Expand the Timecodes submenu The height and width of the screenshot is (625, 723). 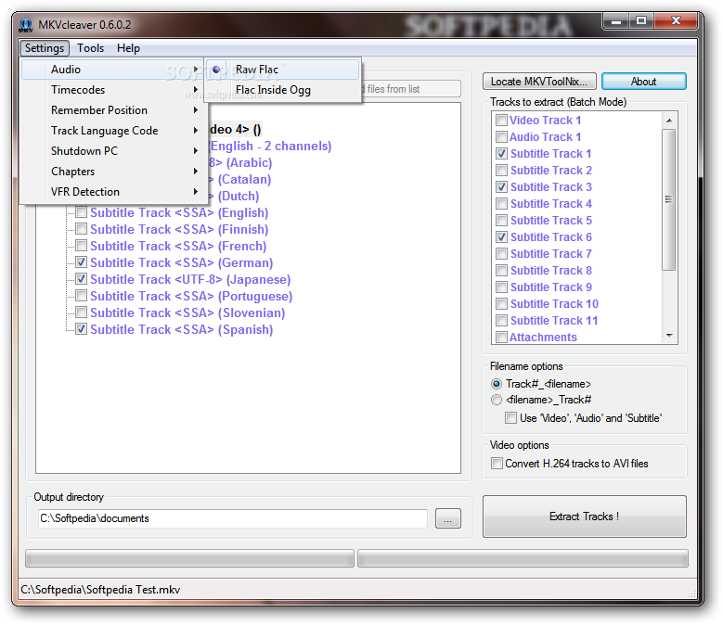point(113,90)
